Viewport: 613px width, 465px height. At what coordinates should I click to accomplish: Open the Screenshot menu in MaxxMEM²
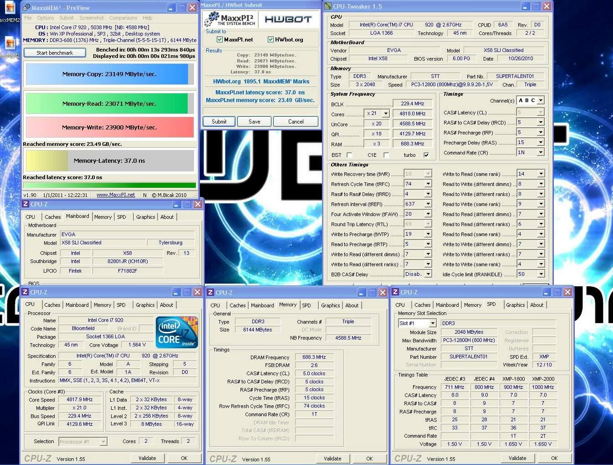pyautogui.click(x=92, y=18)
